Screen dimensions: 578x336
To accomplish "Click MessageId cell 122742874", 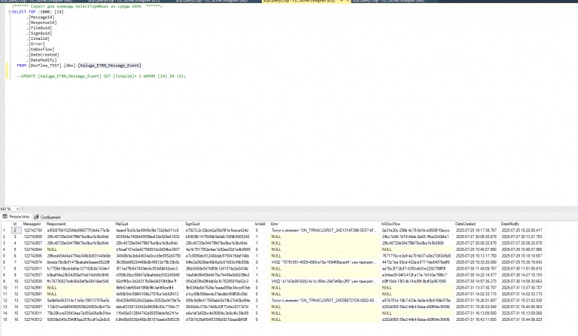I will (33, 262).
